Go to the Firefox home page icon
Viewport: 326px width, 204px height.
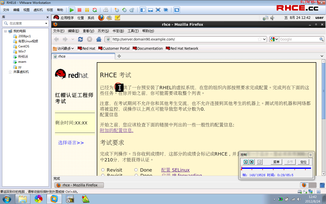point(99,39)
